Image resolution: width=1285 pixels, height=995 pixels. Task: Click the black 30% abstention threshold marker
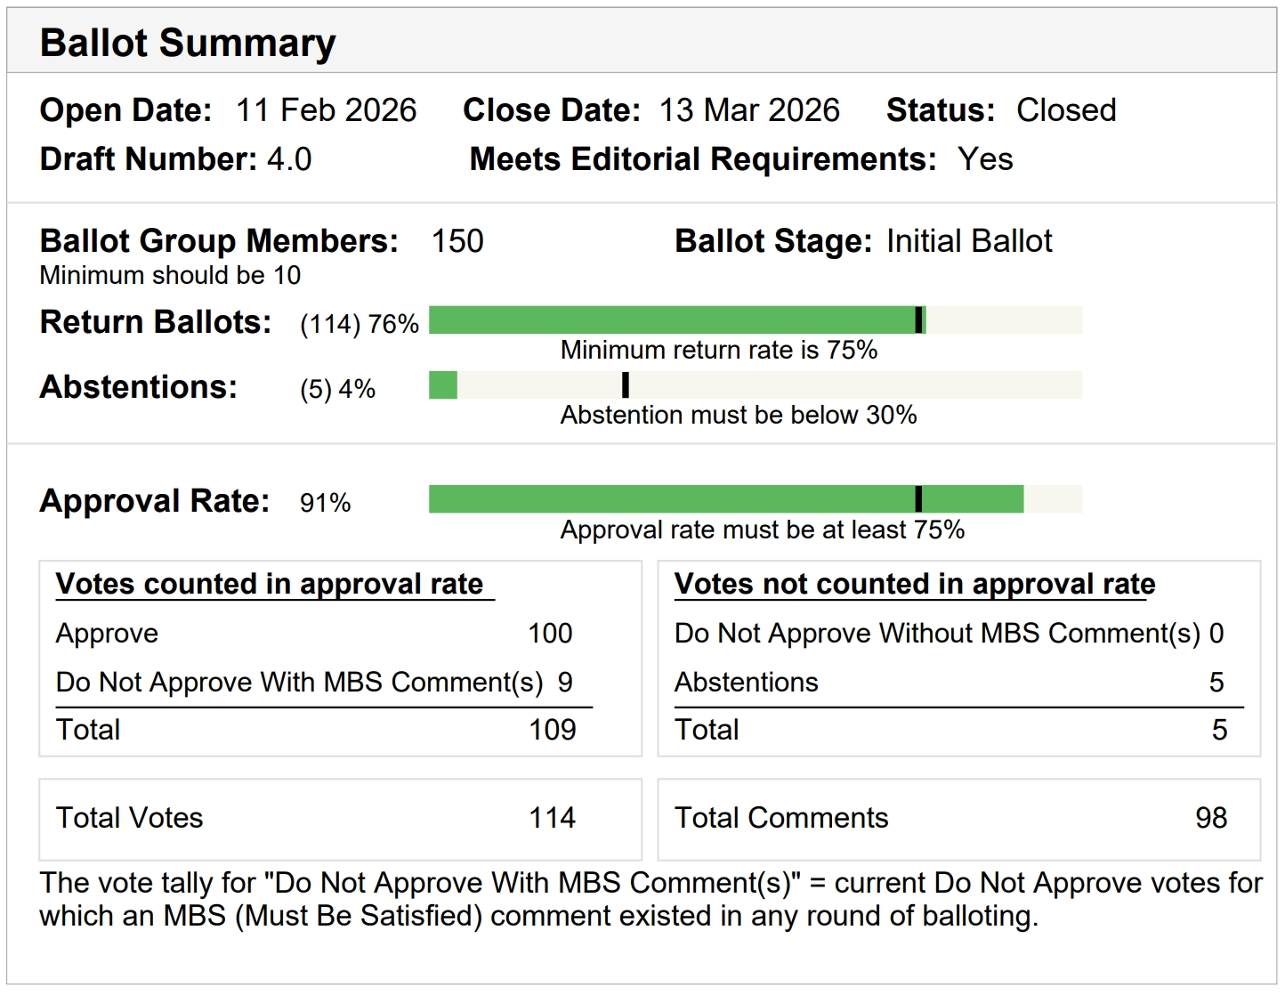(626, 385)
